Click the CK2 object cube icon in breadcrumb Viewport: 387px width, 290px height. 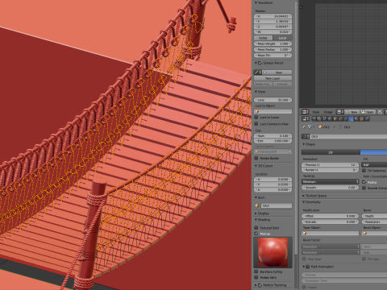pos(320,127)
